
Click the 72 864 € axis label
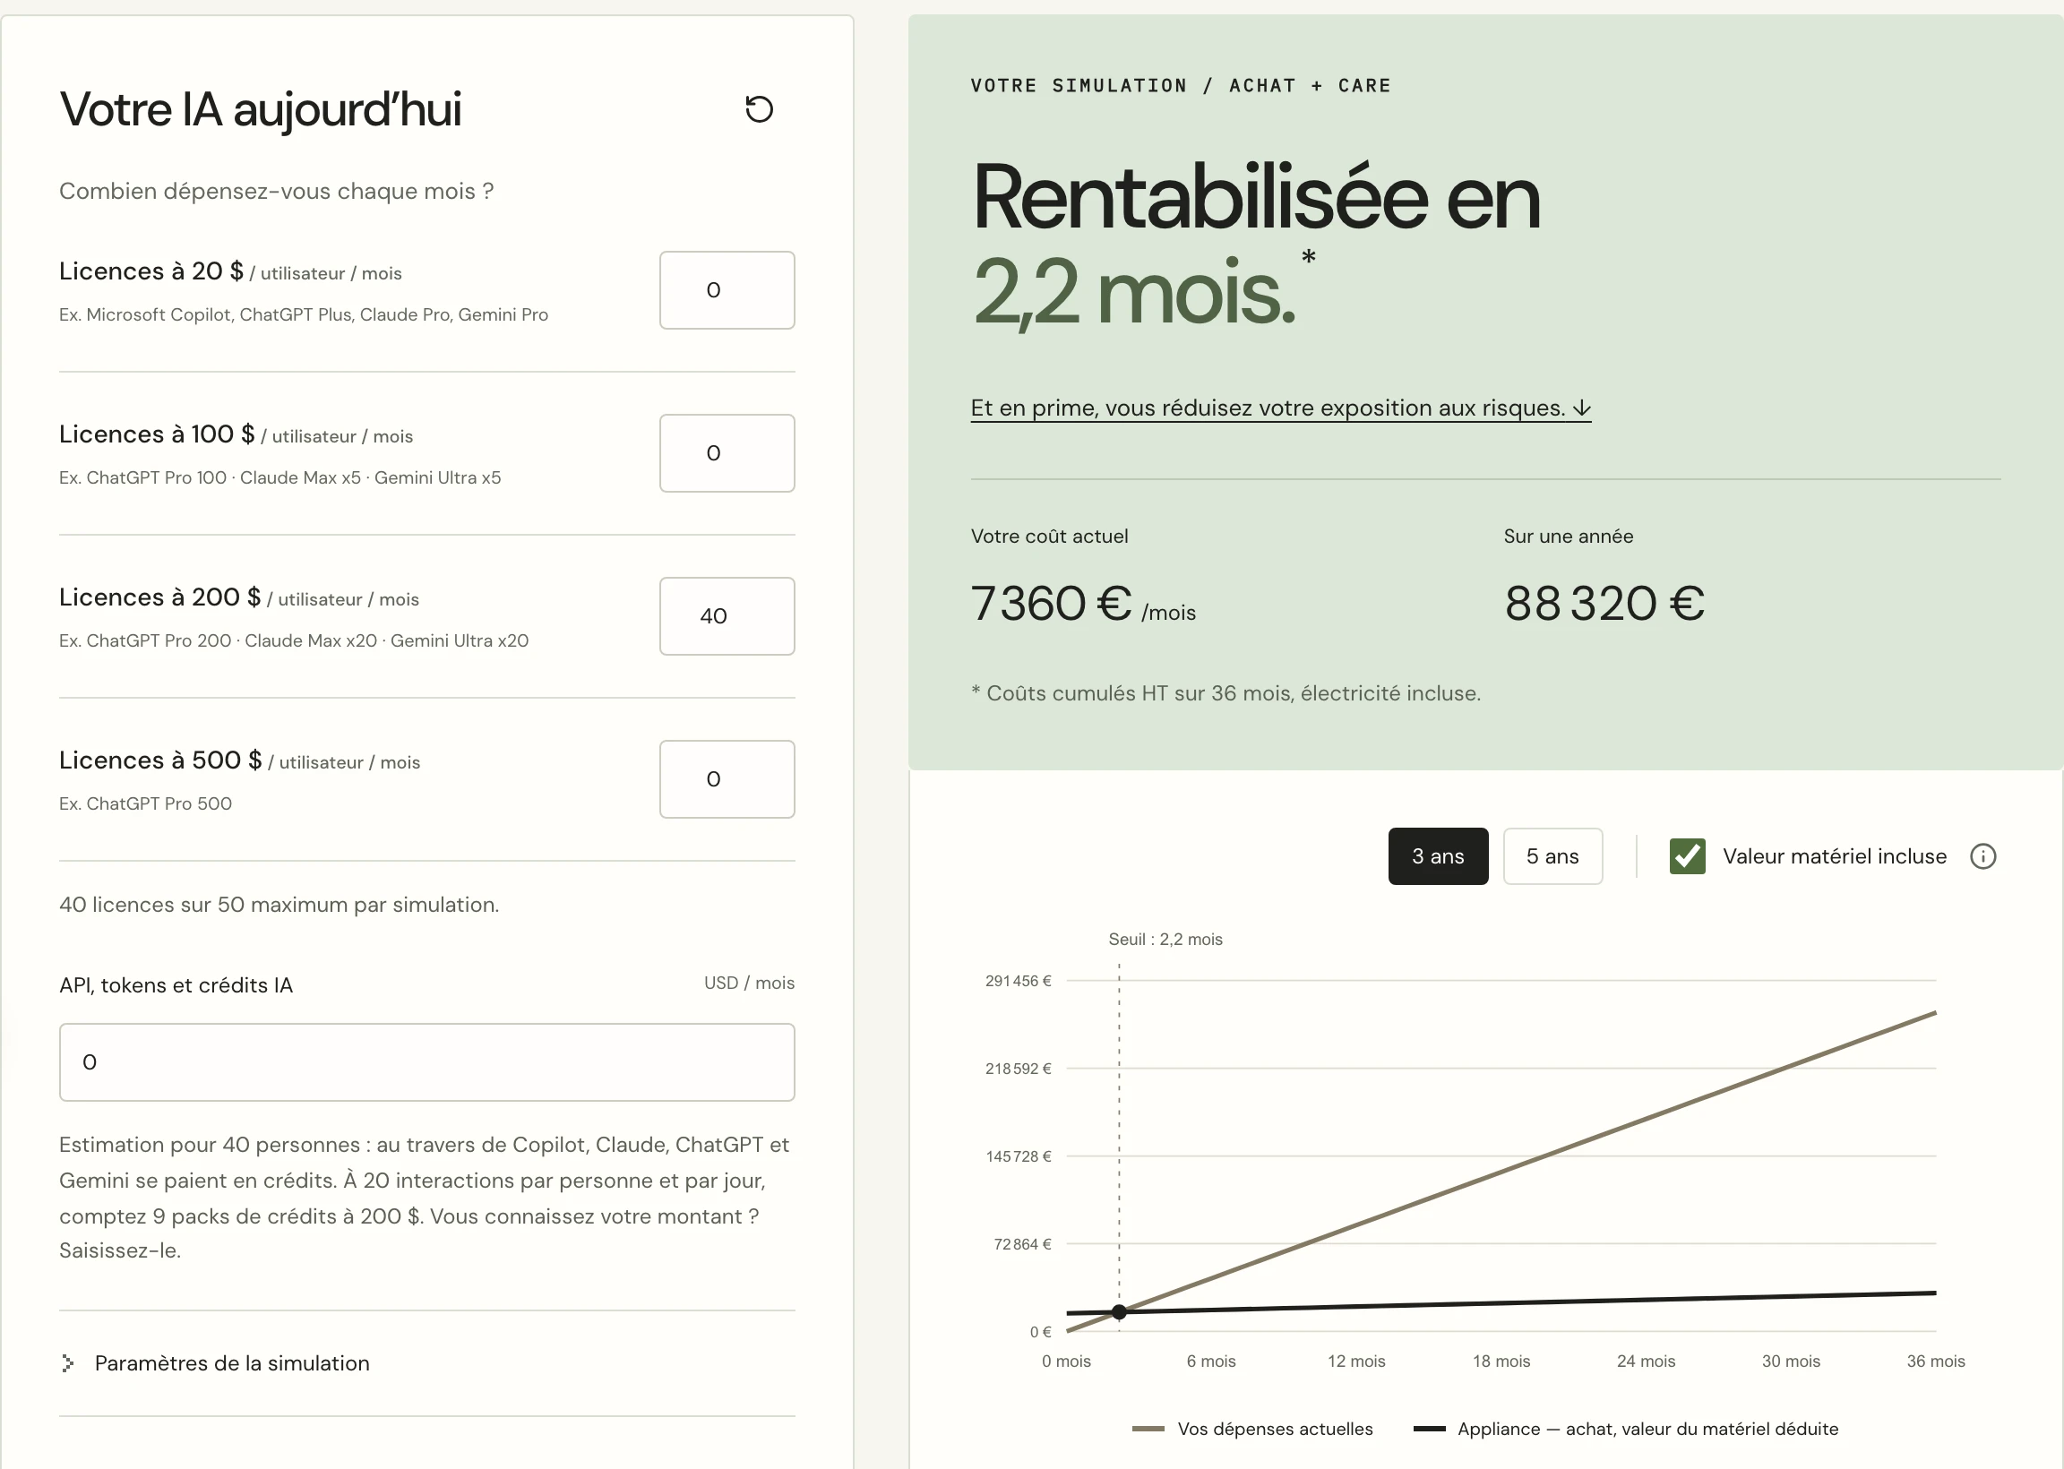(x=1022, y=1244)
